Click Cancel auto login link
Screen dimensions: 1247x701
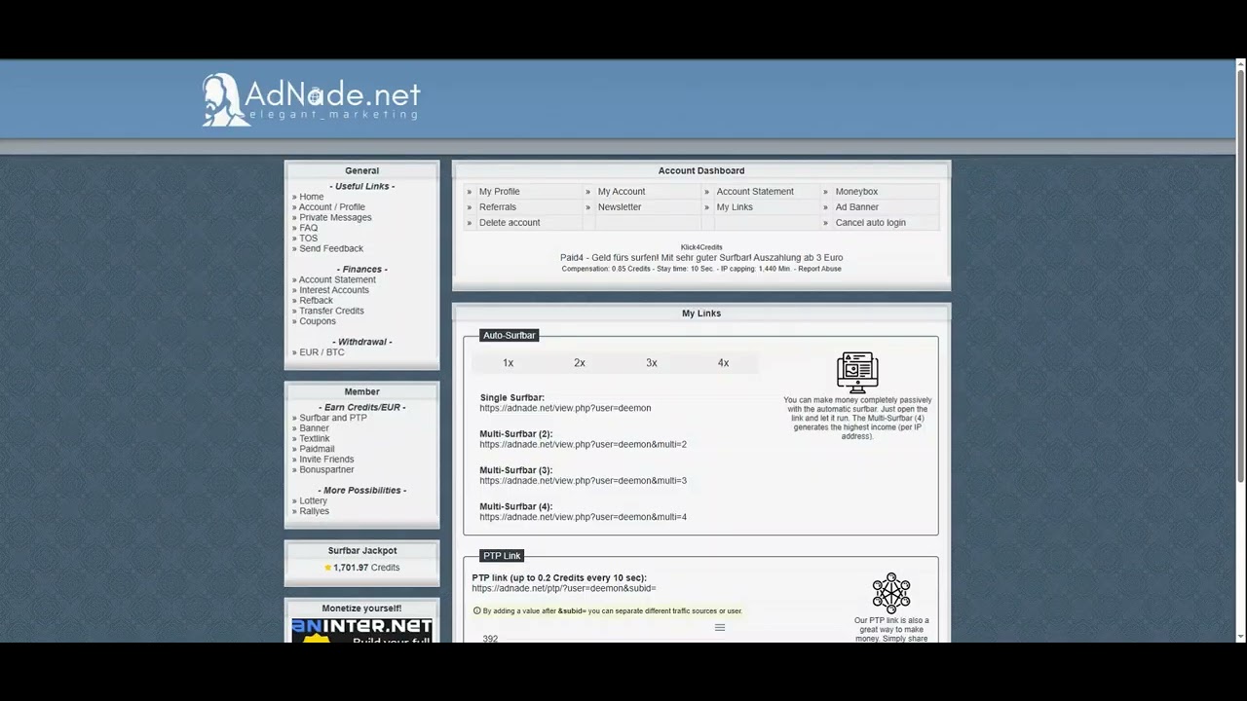coord(871,223)
